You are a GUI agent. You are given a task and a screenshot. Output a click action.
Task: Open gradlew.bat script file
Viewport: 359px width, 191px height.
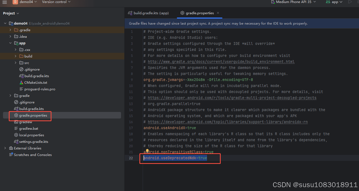[x=28, y=128]
